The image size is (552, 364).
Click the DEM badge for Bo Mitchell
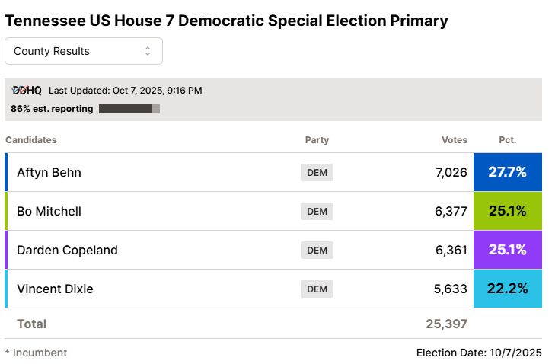[317, 211]
